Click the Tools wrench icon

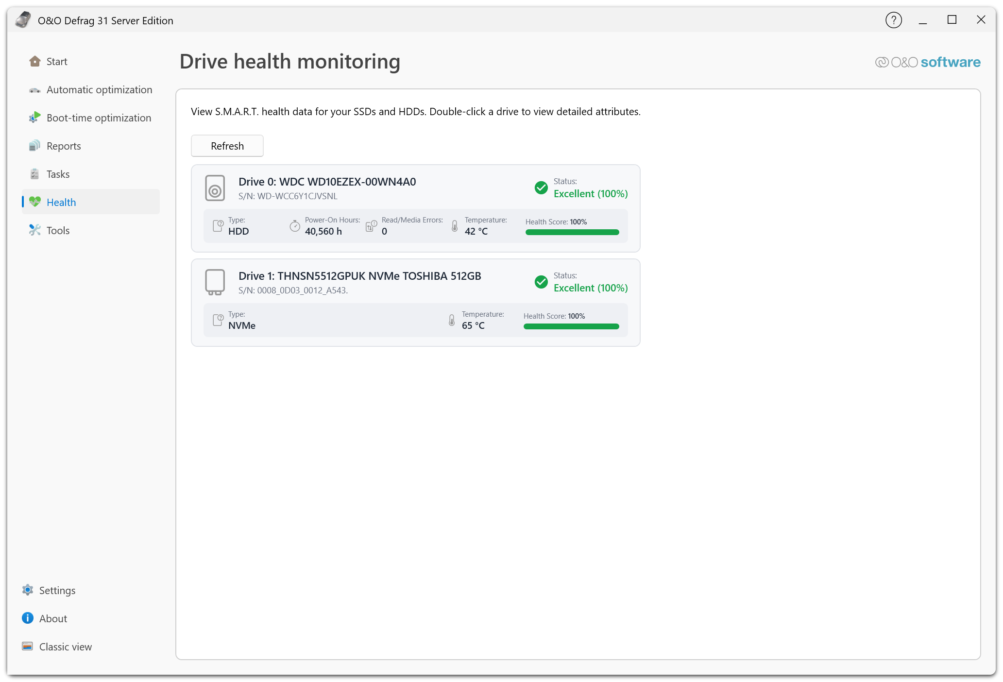tap(34, 230)
